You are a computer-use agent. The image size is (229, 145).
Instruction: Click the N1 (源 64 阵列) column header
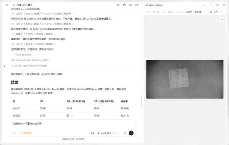[76, 101]
